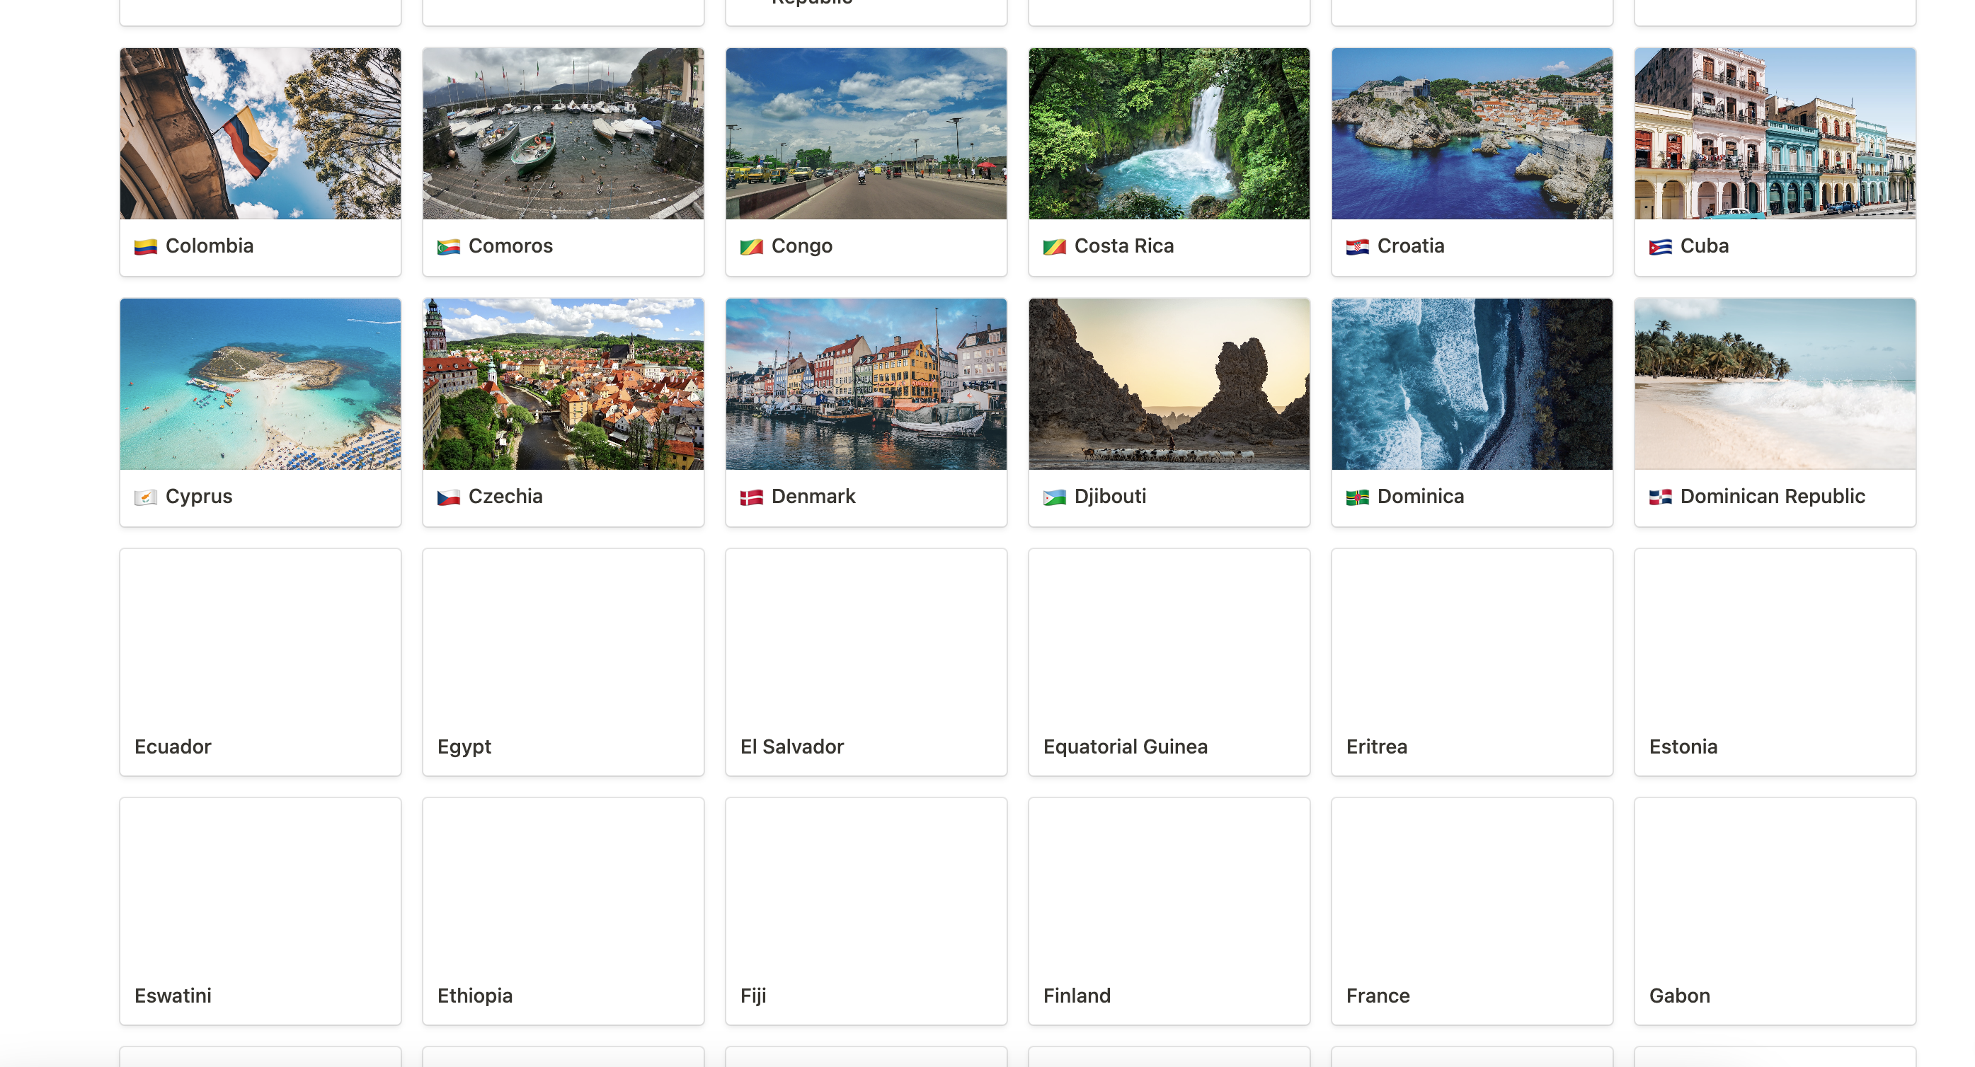Open the Egypt page title
The image size is (1975, 1067).
[464, 746]
